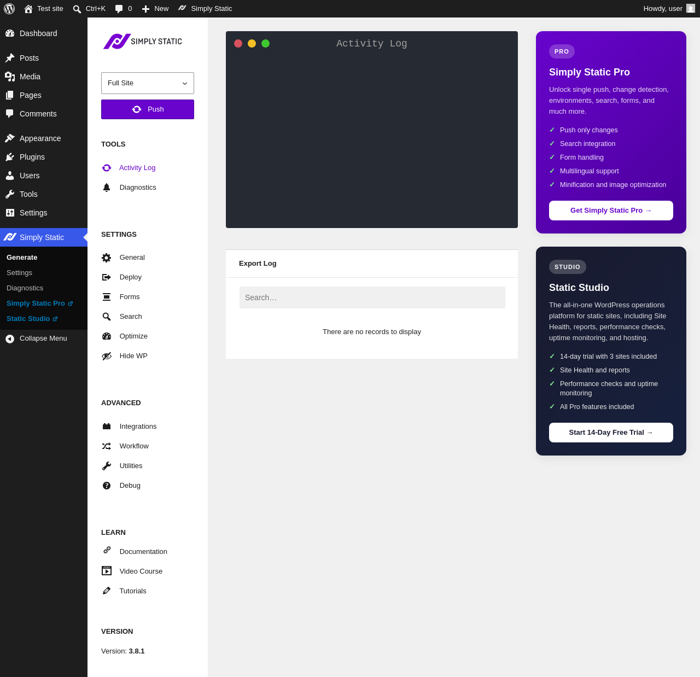The height and width of the screenshot is (677, 700).
Task: Open the Generate submenu item
Action: [22, 258]
